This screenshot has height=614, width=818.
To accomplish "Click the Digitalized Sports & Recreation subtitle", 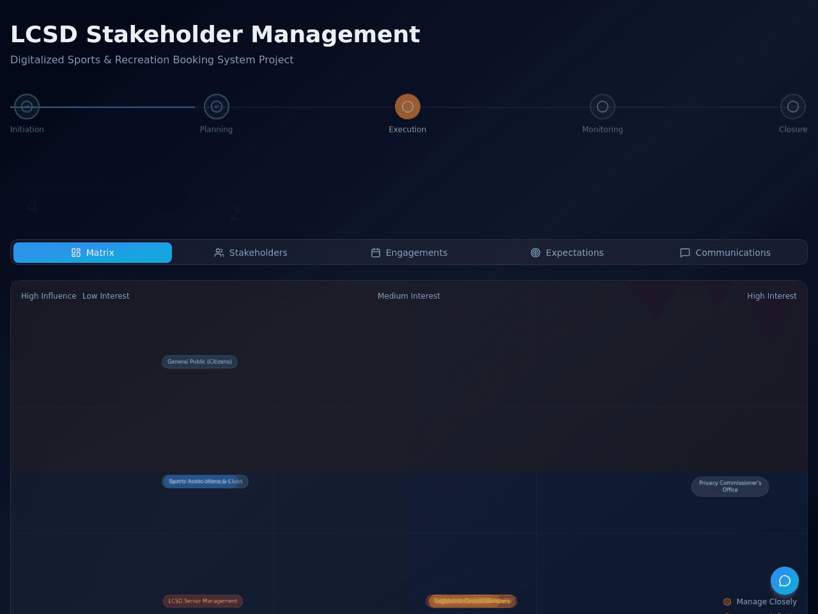I will coord(152,59).
